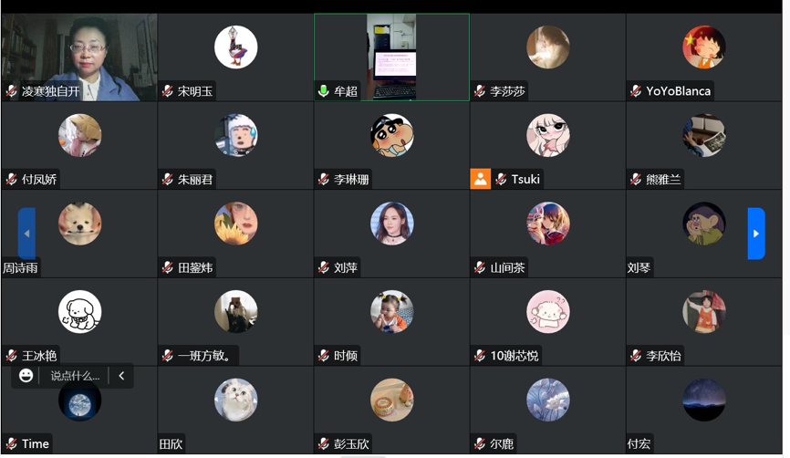Click the 说点什么 chat input field
790x458 pixels.
click(x=75, y=376)
